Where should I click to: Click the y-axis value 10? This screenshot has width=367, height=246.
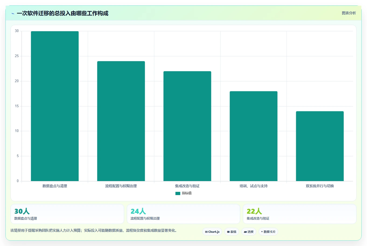point(17,131)
